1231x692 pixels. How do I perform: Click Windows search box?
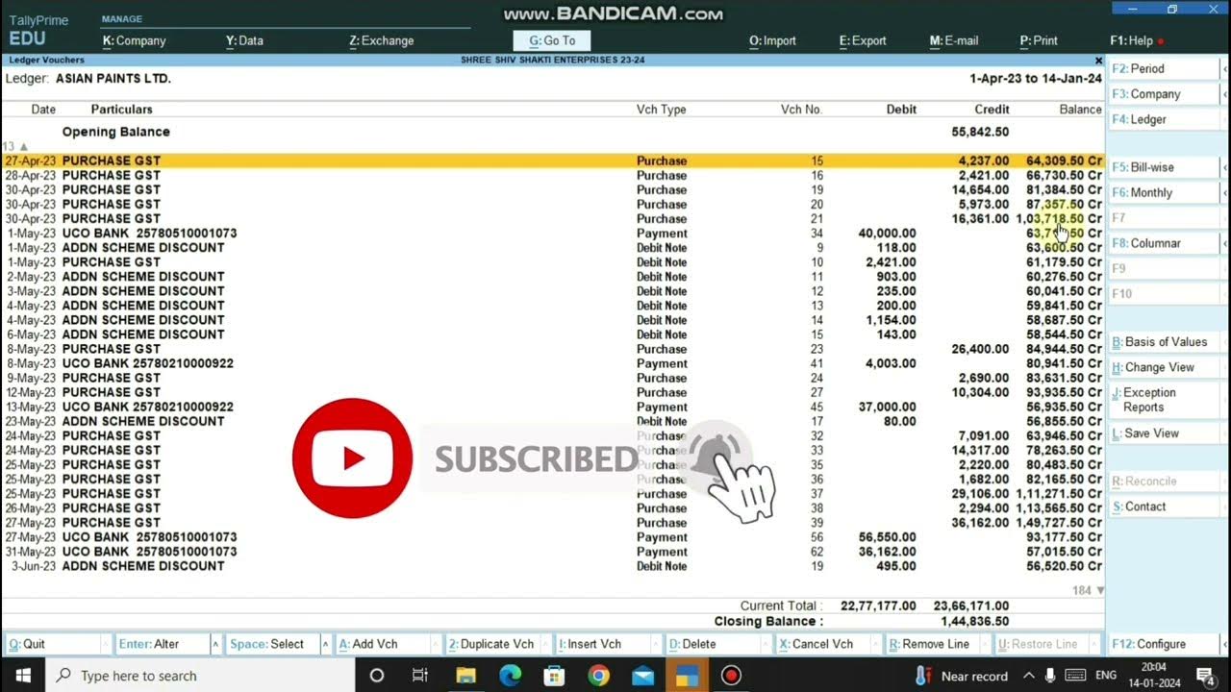(200, 676)
